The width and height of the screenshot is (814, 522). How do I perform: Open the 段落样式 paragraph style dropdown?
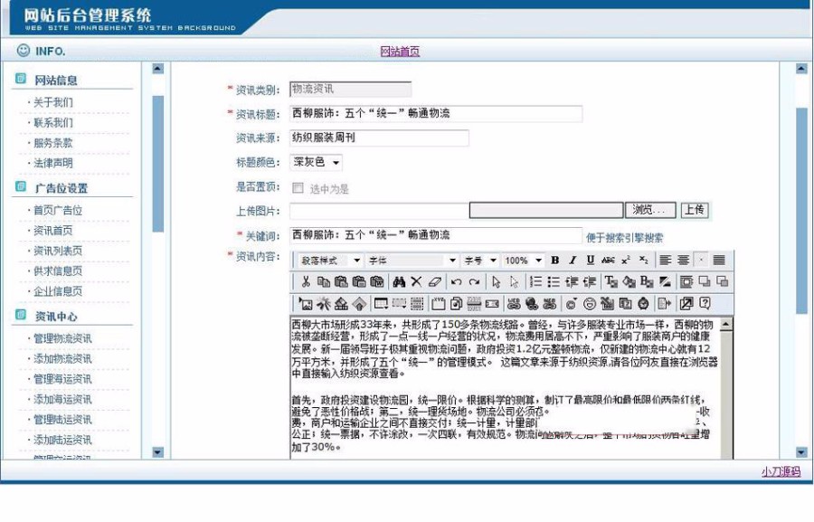coord(330,261)
